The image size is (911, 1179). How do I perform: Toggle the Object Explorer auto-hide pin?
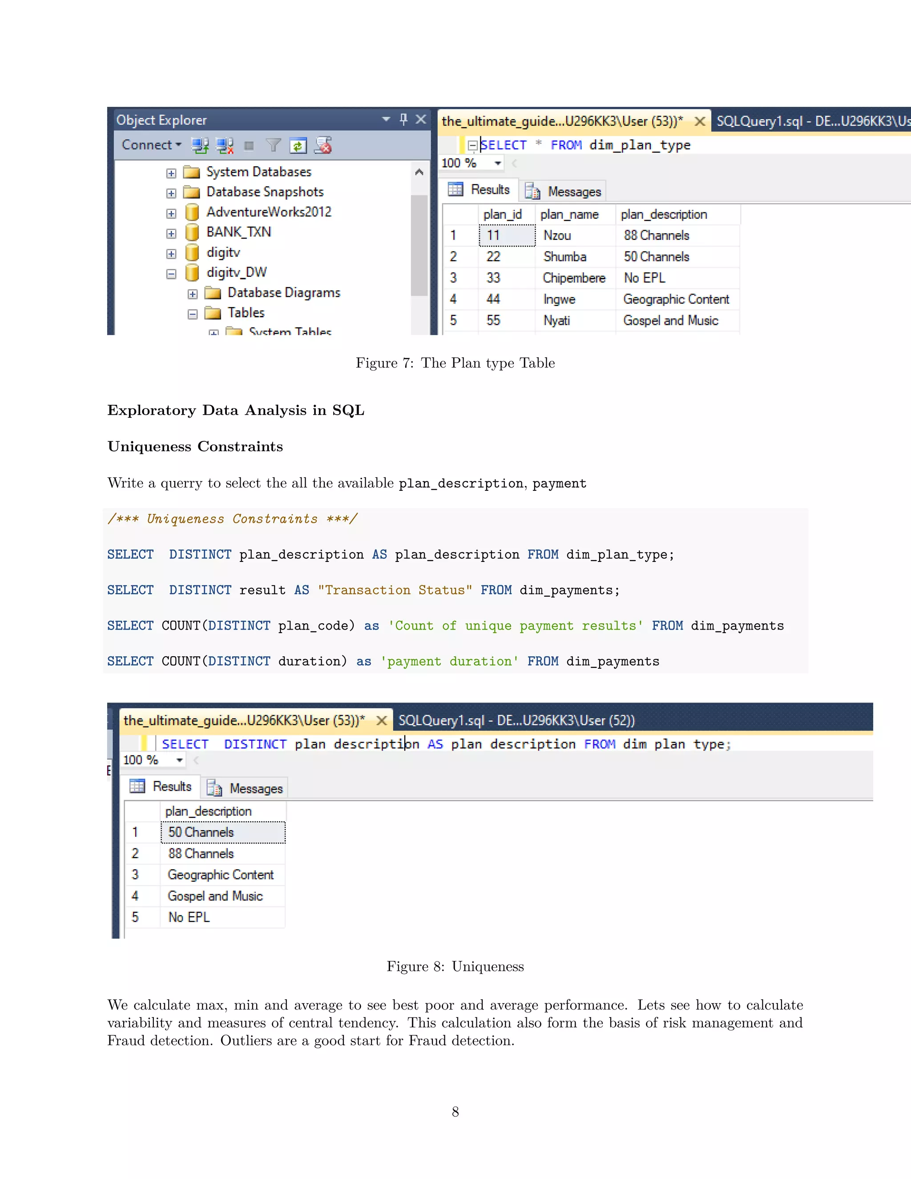coord(403,119)
